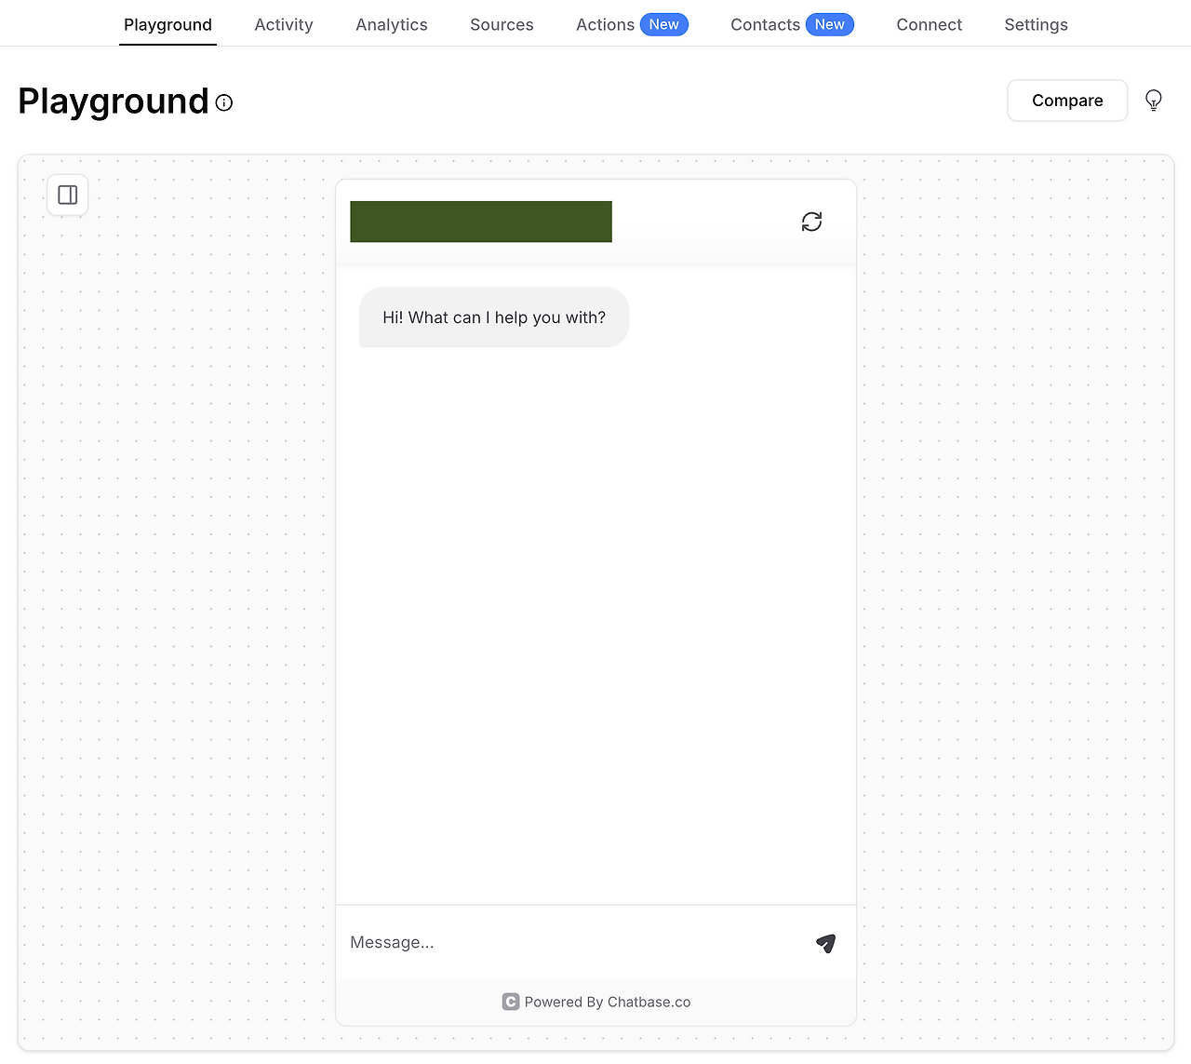Click the green chatbot name banner

click(x=481, y=222)
